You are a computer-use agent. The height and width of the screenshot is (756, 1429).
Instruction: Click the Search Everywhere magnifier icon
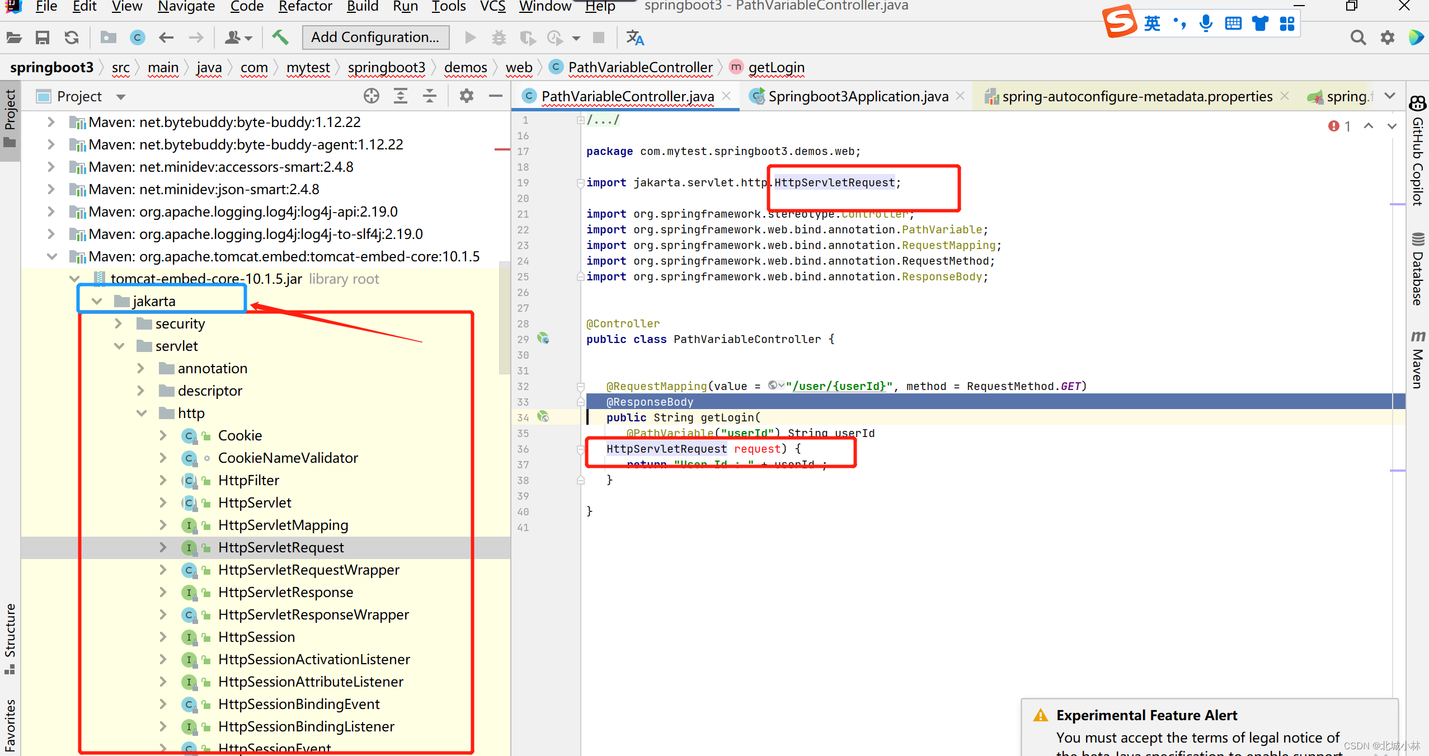(1358, 37)
